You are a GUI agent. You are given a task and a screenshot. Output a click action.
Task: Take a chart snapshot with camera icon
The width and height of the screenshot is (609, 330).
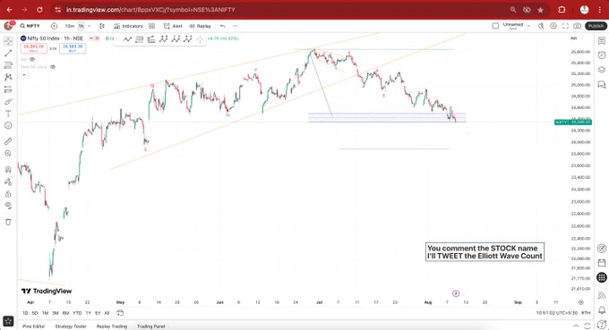(x=578, y=26)
